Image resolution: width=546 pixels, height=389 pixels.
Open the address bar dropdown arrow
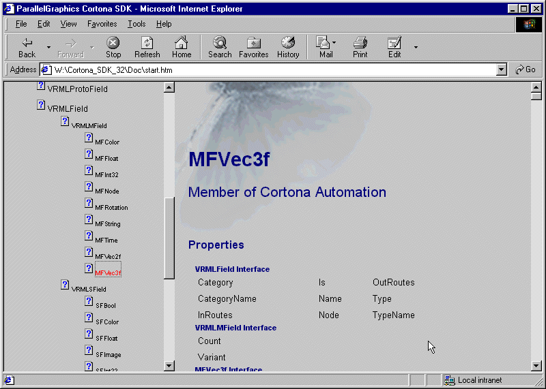[501, 70]
